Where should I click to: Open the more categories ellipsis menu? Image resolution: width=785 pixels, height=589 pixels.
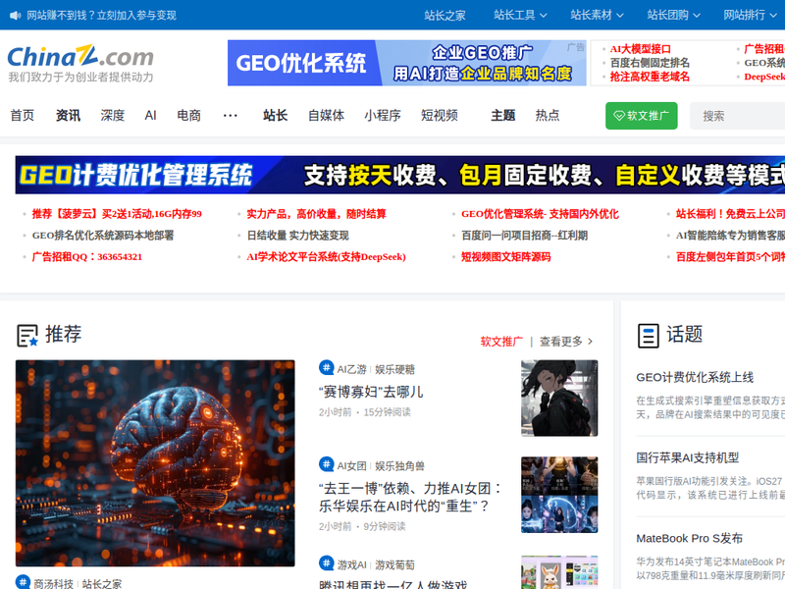(231, 116)
